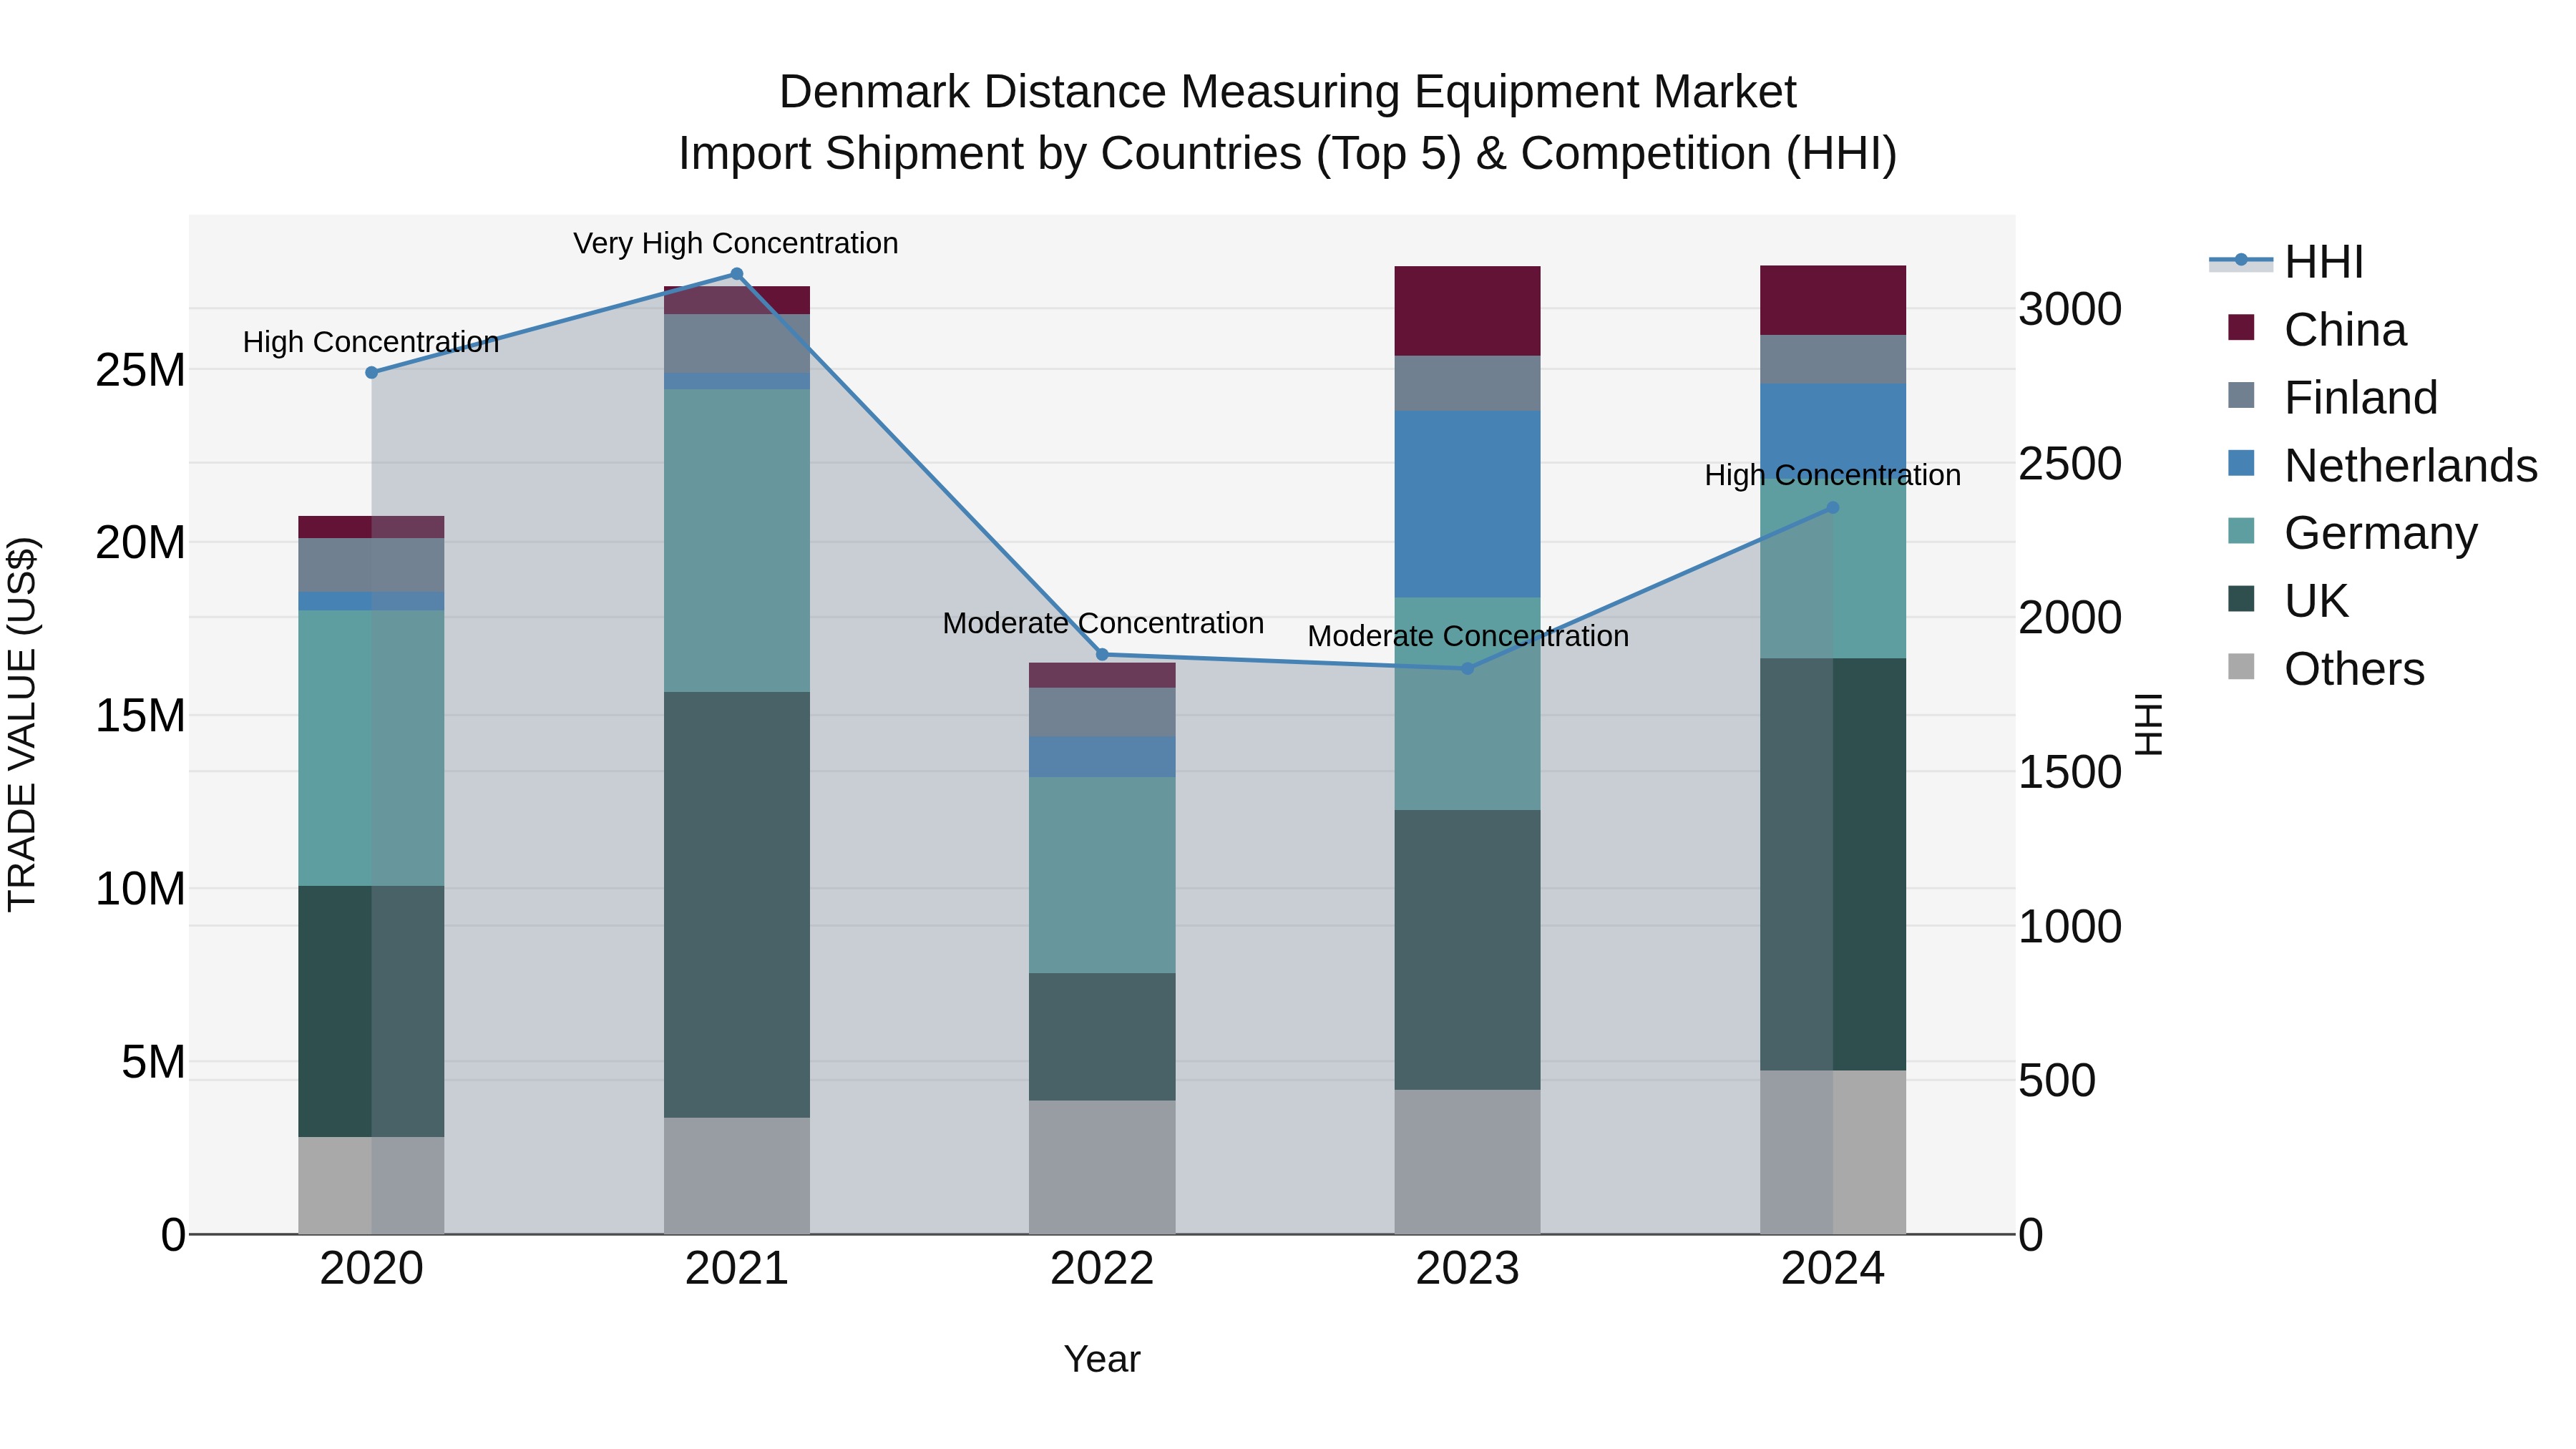Toggle the Netherlands legend entry
The image size is (2576, 1449).
[2383, 466]
